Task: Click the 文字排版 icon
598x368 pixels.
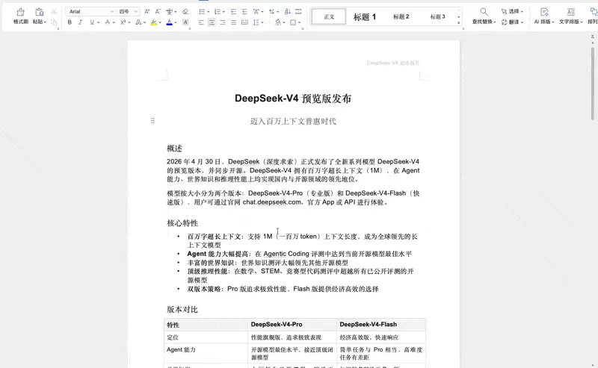Action: [x=570, y=12]
